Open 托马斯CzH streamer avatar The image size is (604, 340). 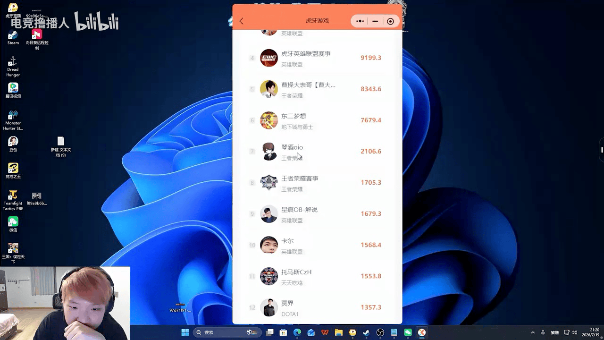pyautogui.click(x=269, y=276)
